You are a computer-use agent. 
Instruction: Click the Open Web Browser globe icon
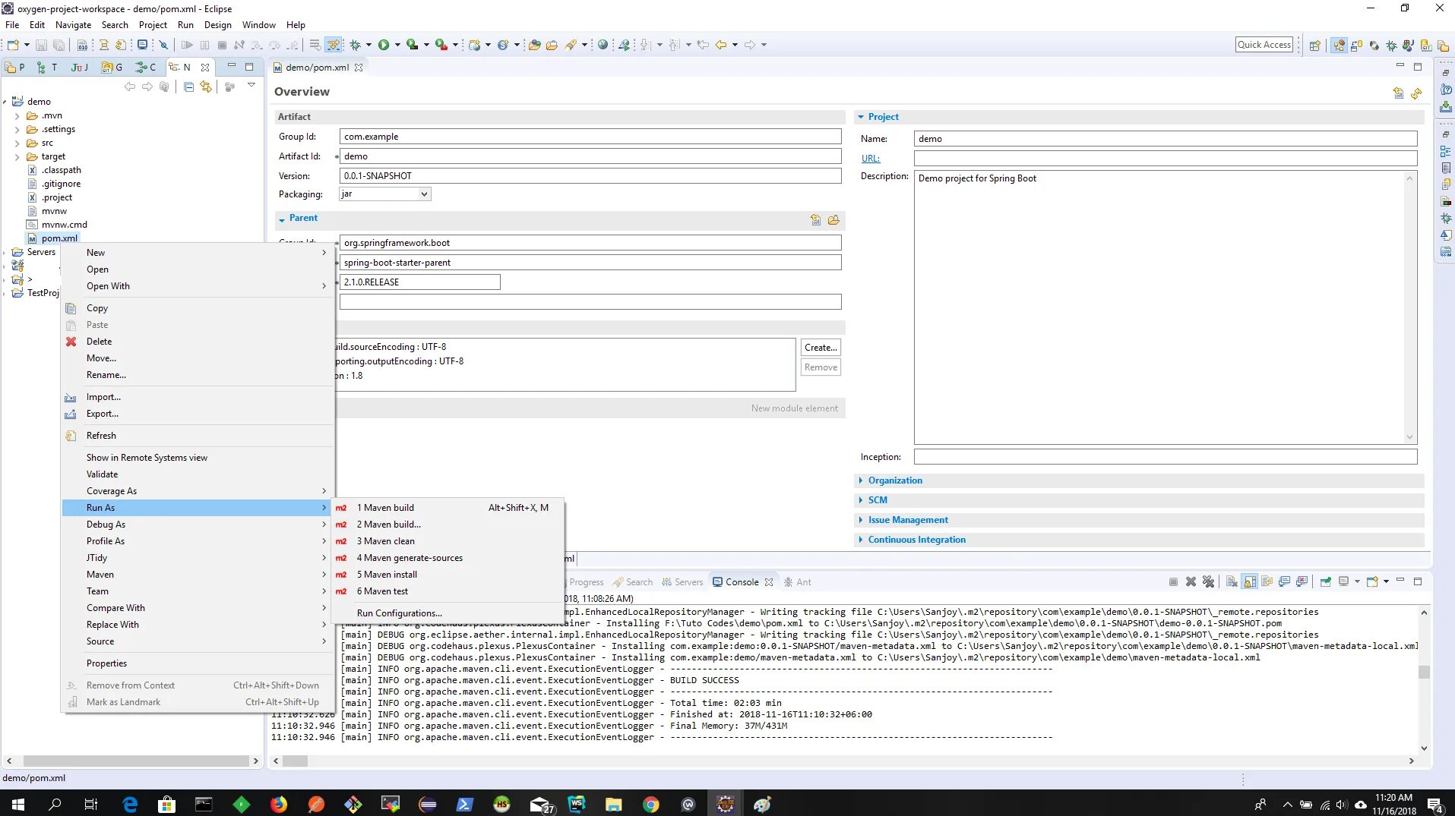tap(603, 45)
